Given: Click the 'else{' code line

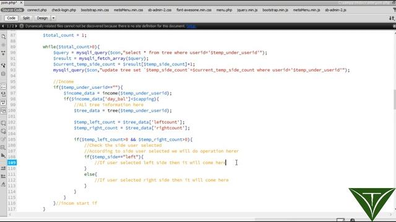Looking at the screenshot, I should coord(90,174).
